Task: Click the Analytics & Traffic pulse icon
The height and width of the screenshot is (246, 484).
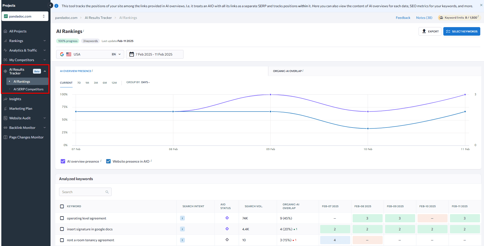Action: click(5, 50)
